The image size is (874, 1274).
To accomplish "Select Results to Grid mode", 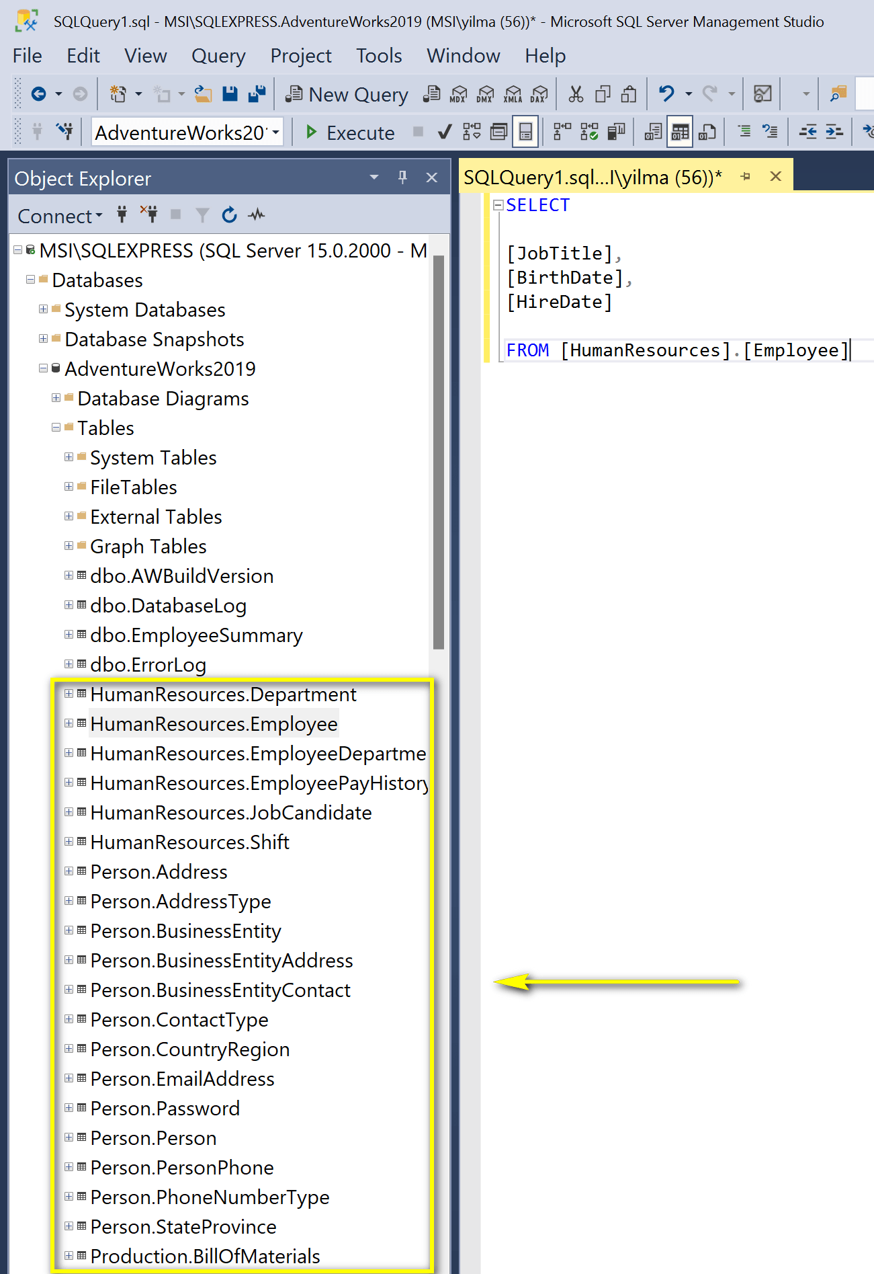I will [x=680, y=132].
